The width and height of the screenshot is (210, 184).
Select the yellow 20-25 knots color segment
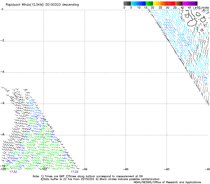click(x=157, y=3)
